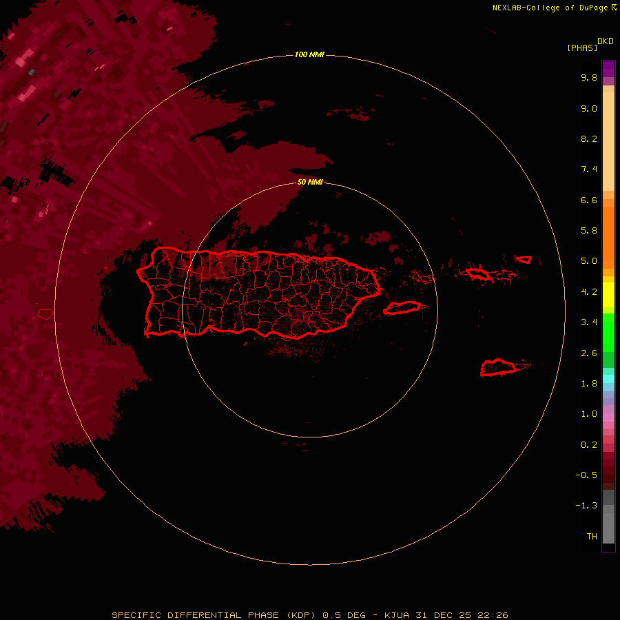Click the bright green band in the color bar
The image size is (620, 620).
point(608,332)
